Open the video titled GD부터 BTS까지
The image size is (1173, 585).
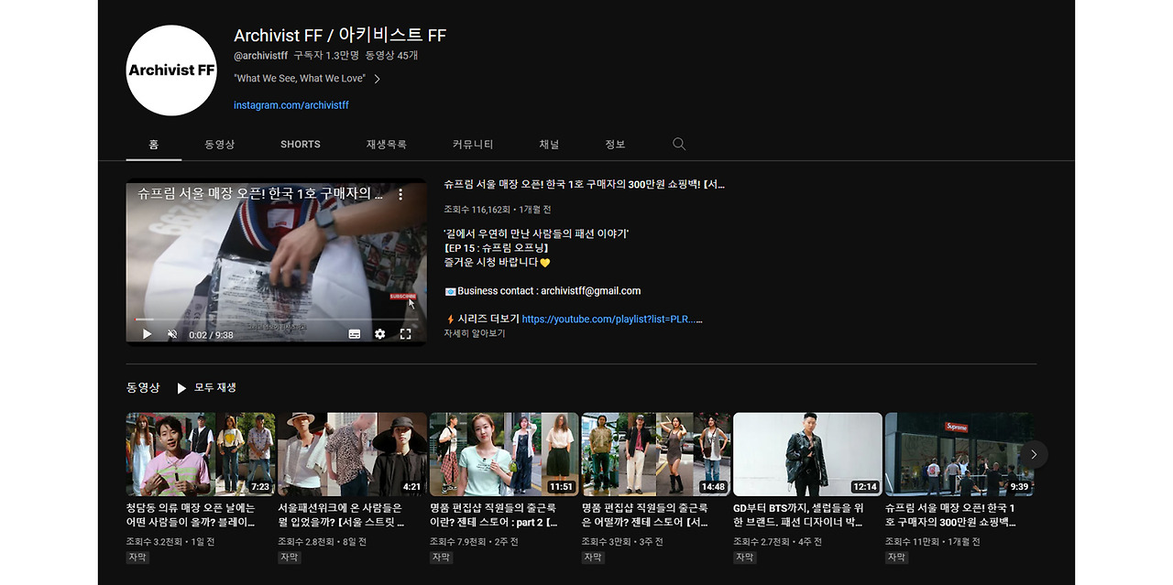coord(798,515)
